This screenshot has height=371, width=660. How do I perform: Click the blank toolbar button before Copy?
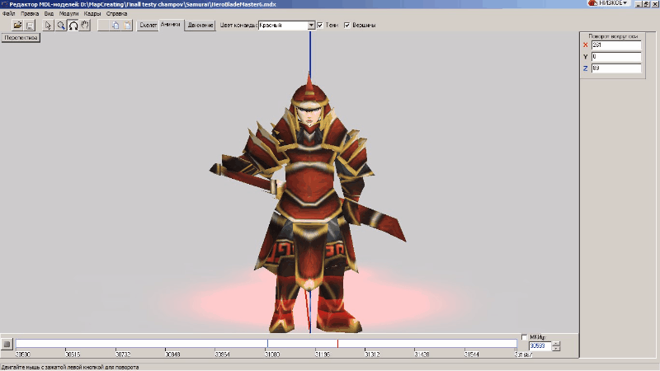point(103,26)
